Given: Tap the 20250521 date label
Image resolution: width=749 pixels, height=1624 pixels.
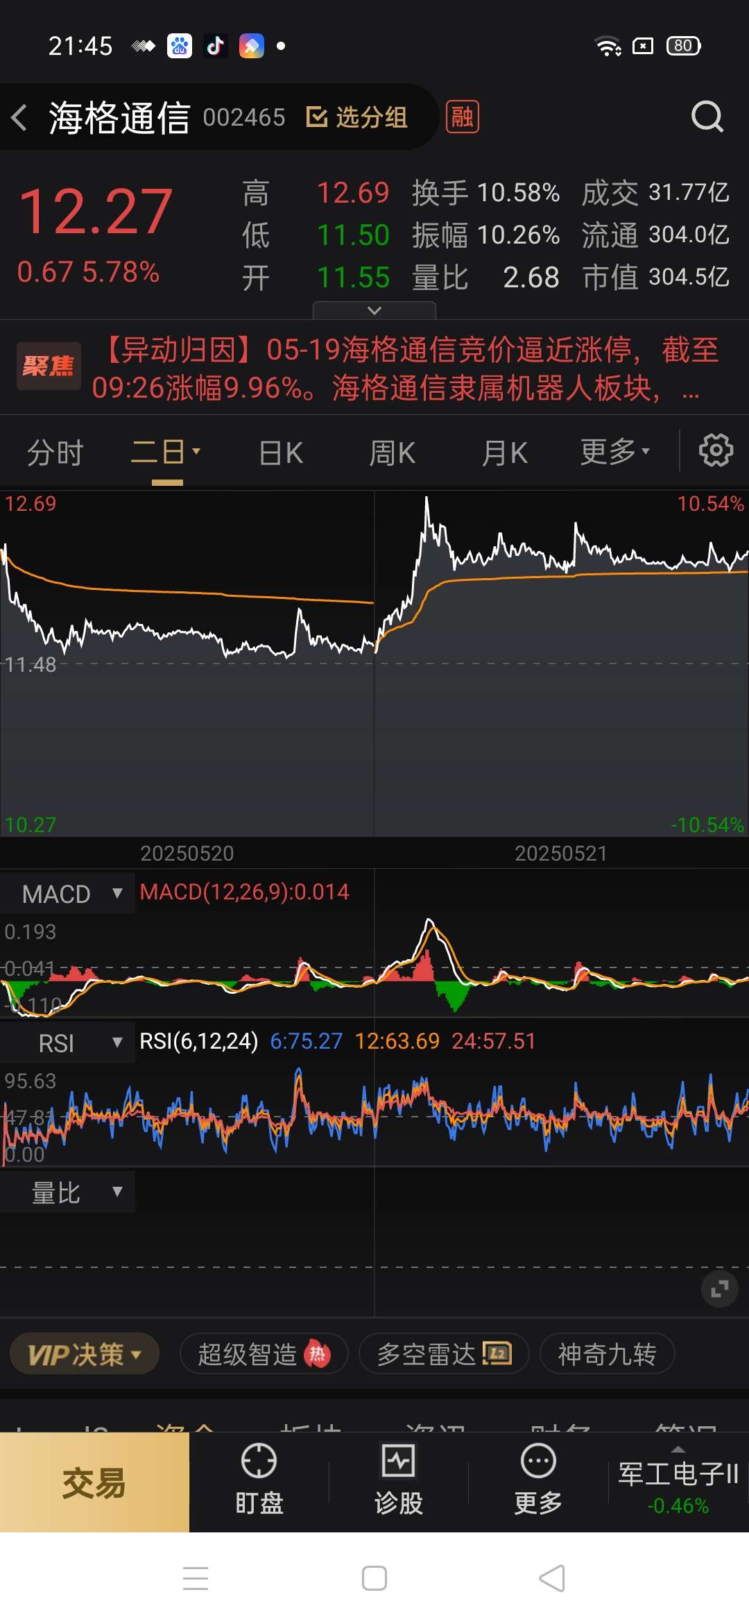Looking at the screenshot, I should point(561,854).
